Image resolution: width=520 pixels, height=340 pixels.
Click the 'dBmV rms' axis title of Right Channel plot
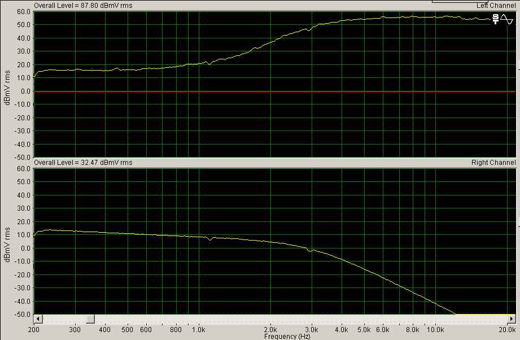7,245
